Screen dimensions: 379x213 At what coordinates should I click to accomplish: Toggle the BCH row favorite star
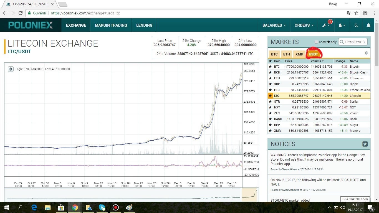point(270,72)
